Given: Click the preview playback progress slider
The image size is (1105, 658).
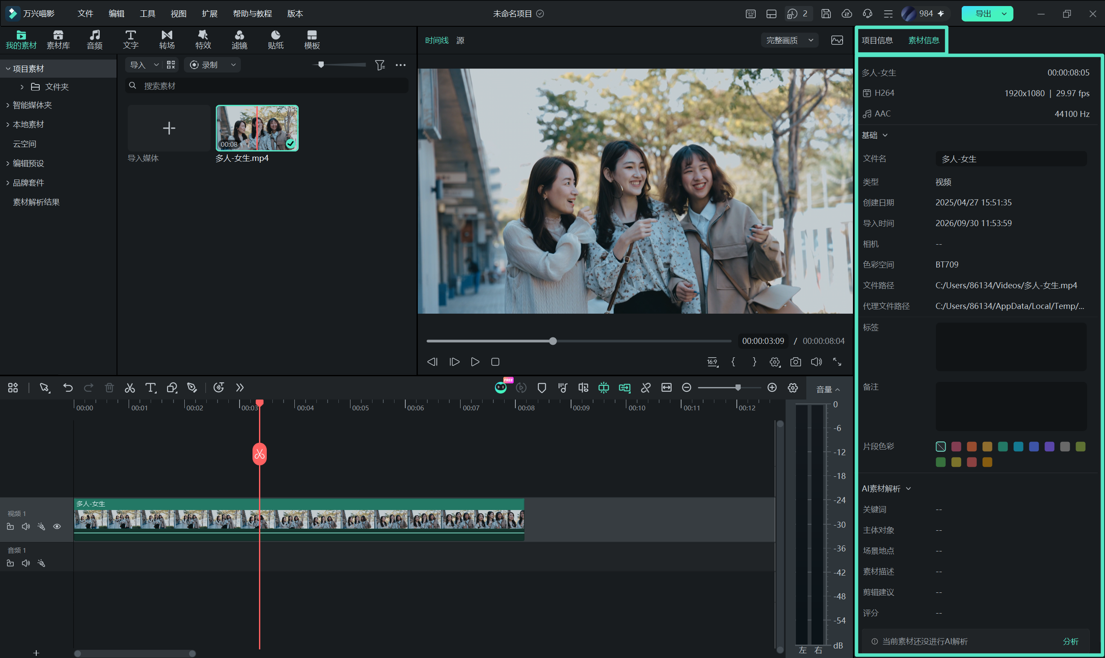Looking at the screenshot, I should [579, 341].
